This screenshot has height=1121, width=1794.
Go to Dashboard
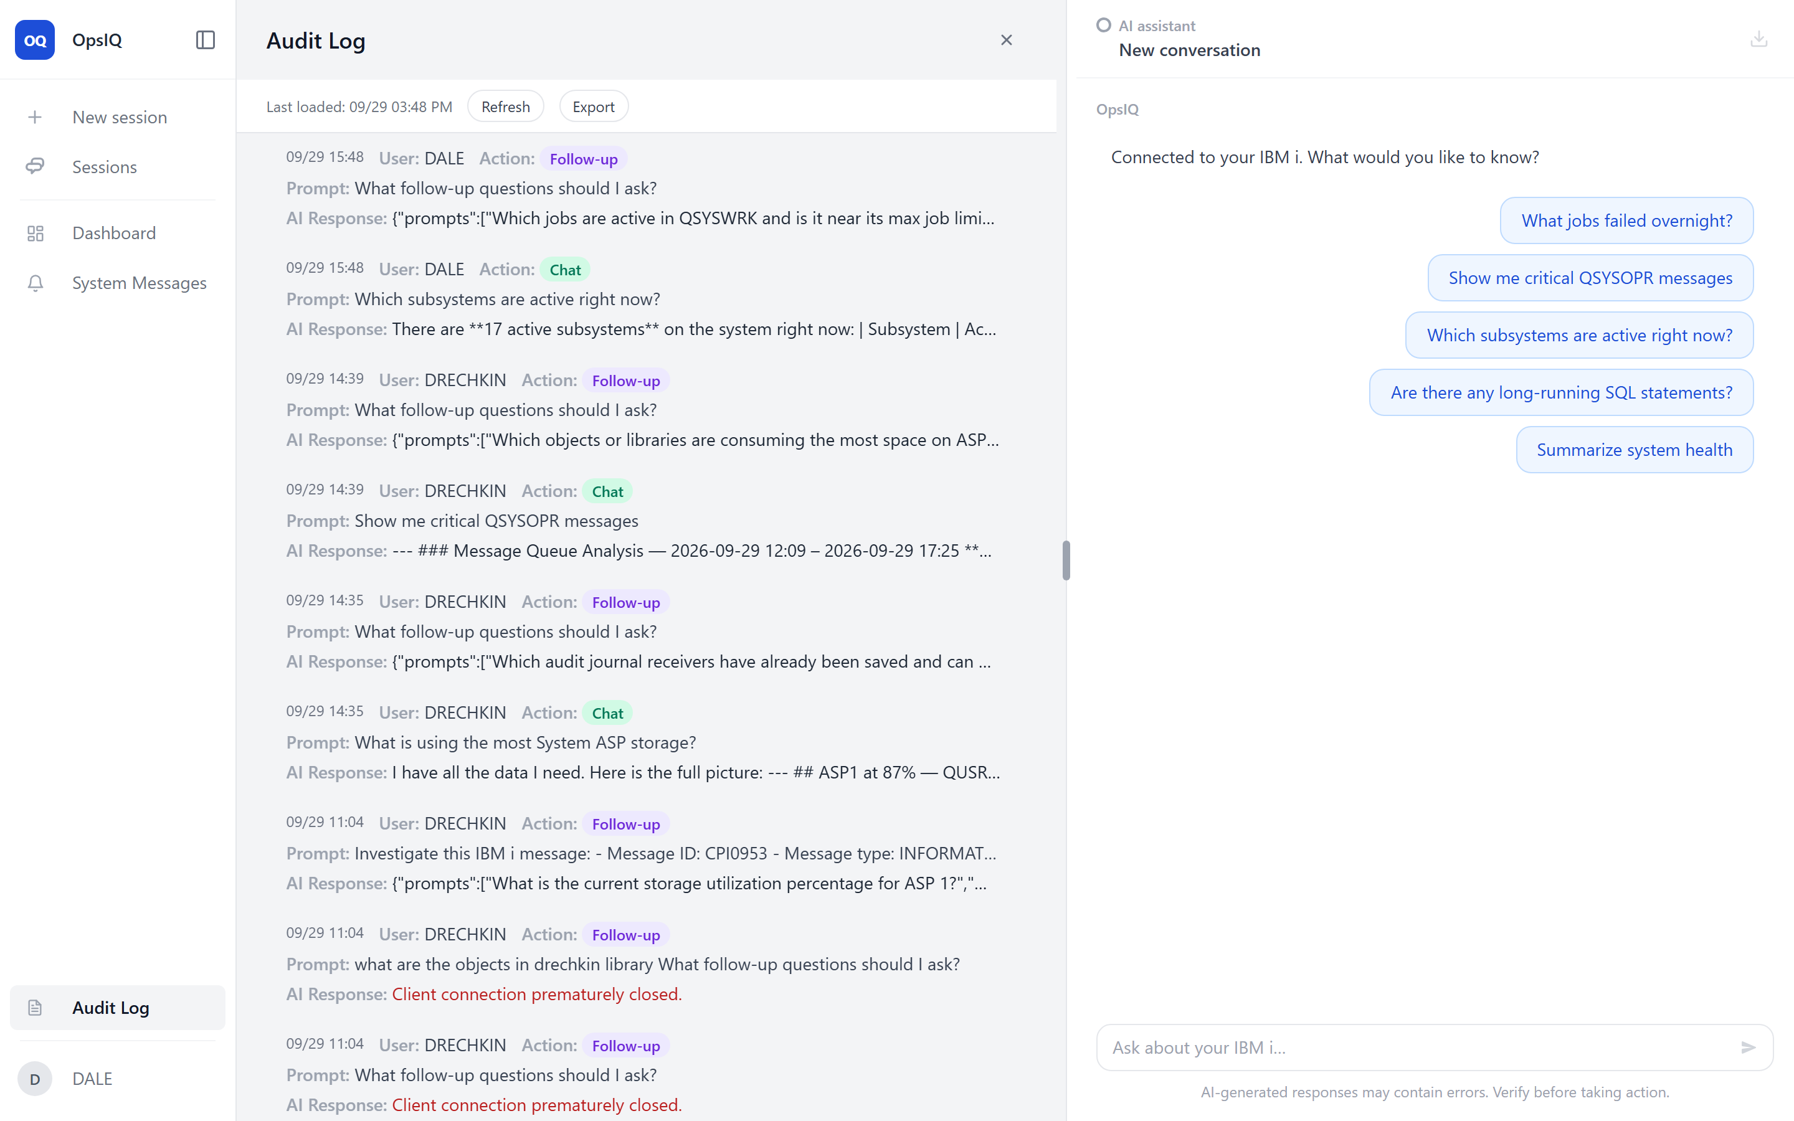coord(118,234)
